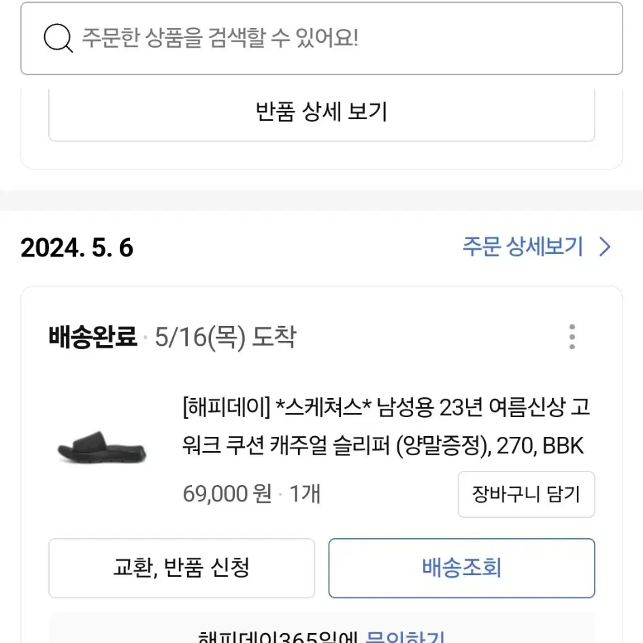This screenshot has width=643, height=643.
Task: Add item with 장바구니 담기 button
Action: point(526,494)
